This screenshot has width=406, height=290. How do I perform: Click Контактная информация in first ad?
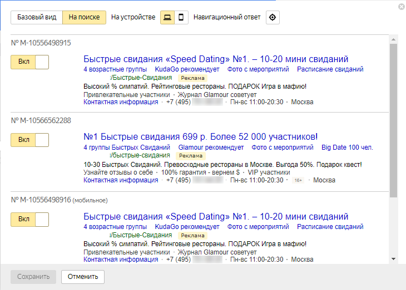121,102
